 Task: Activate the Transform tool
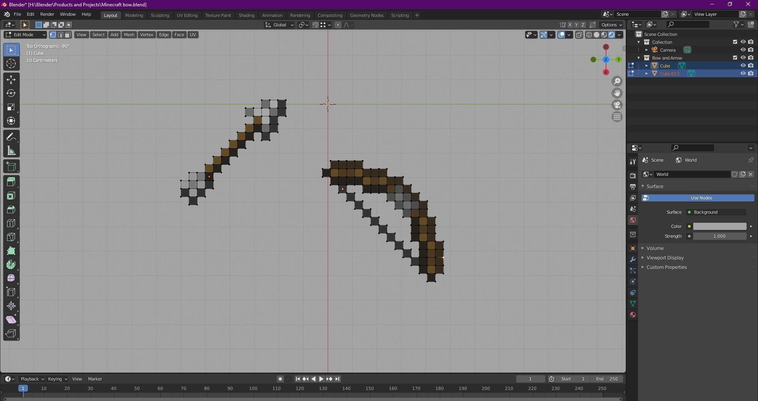coord(11,121)
